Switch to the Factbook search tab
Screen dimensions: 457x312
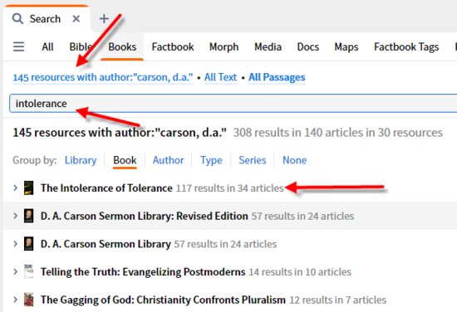click(x=173, y=46)
